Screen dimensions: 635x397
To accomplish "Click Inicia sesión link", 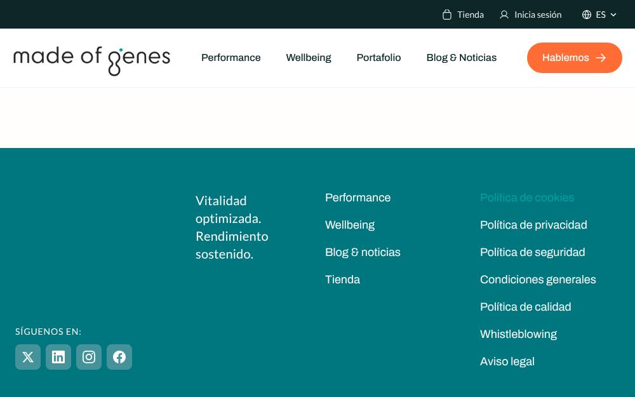I will [x=538, y=15].
